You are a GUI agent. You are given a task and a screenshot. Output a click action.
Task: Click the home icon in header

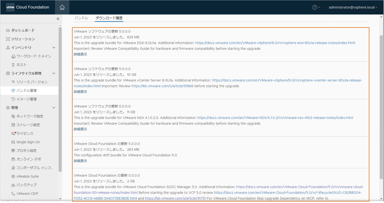pyautogui.click(x=62, y=7)
